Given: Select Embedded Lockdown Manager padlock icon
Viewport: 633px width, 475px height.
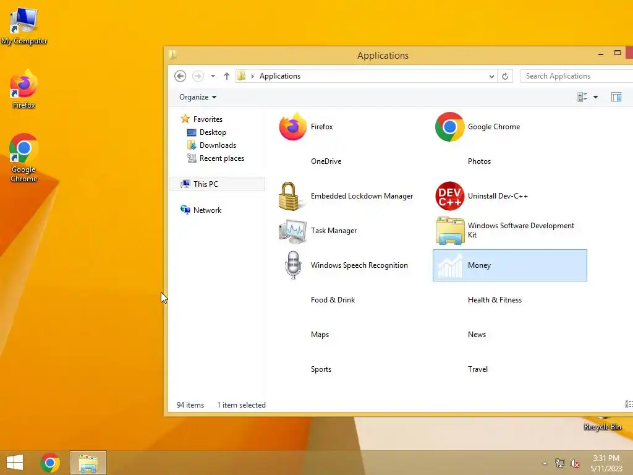Looking at the screenshot, I should [289, 196].
